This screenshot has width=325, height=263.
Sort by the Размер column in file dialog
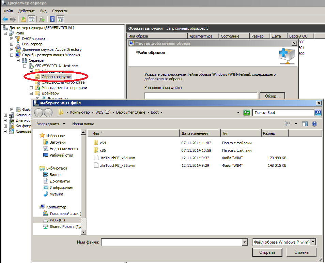click(x=275, y=133)
